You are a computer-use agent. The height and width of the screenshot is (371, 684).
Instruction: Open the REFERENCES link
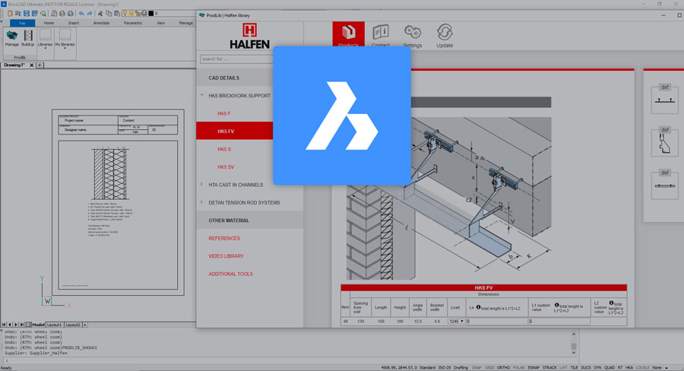(224, 238)
